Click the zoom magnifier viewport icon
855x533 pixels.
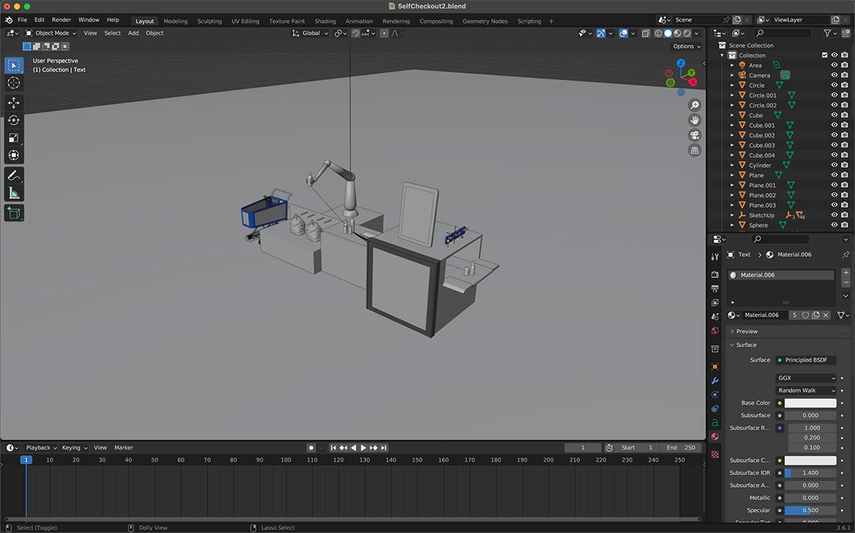[x=695, y=105]
